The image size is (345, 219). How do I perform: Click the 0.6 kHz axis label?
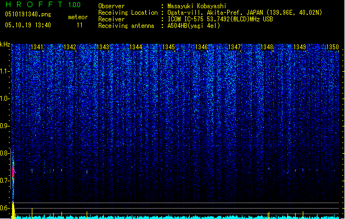tap(4, 208)
